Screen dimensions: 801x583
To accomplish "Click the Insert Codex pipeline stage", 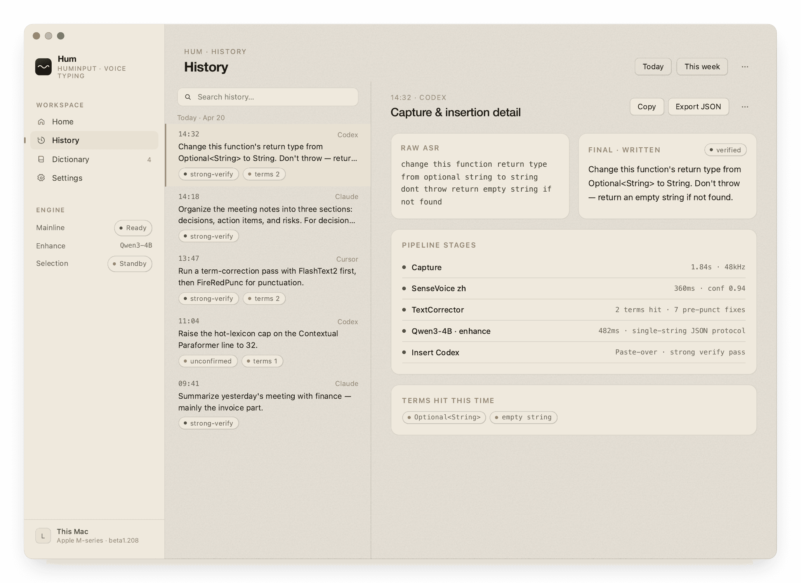I will point(573,353).
